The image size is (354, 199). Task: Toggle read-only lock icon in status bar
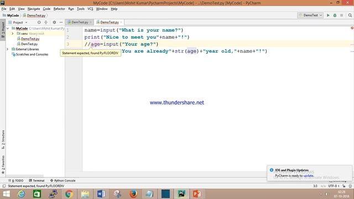(x=344, y=186)
